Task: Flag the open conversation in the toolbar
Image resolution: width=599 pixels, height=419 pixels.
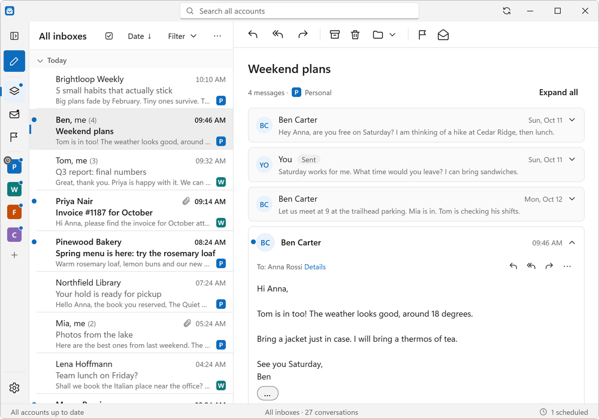Action: pos(422,35)
